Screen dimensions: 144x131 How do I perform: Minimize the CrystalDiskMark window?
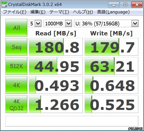pos(114,5)
